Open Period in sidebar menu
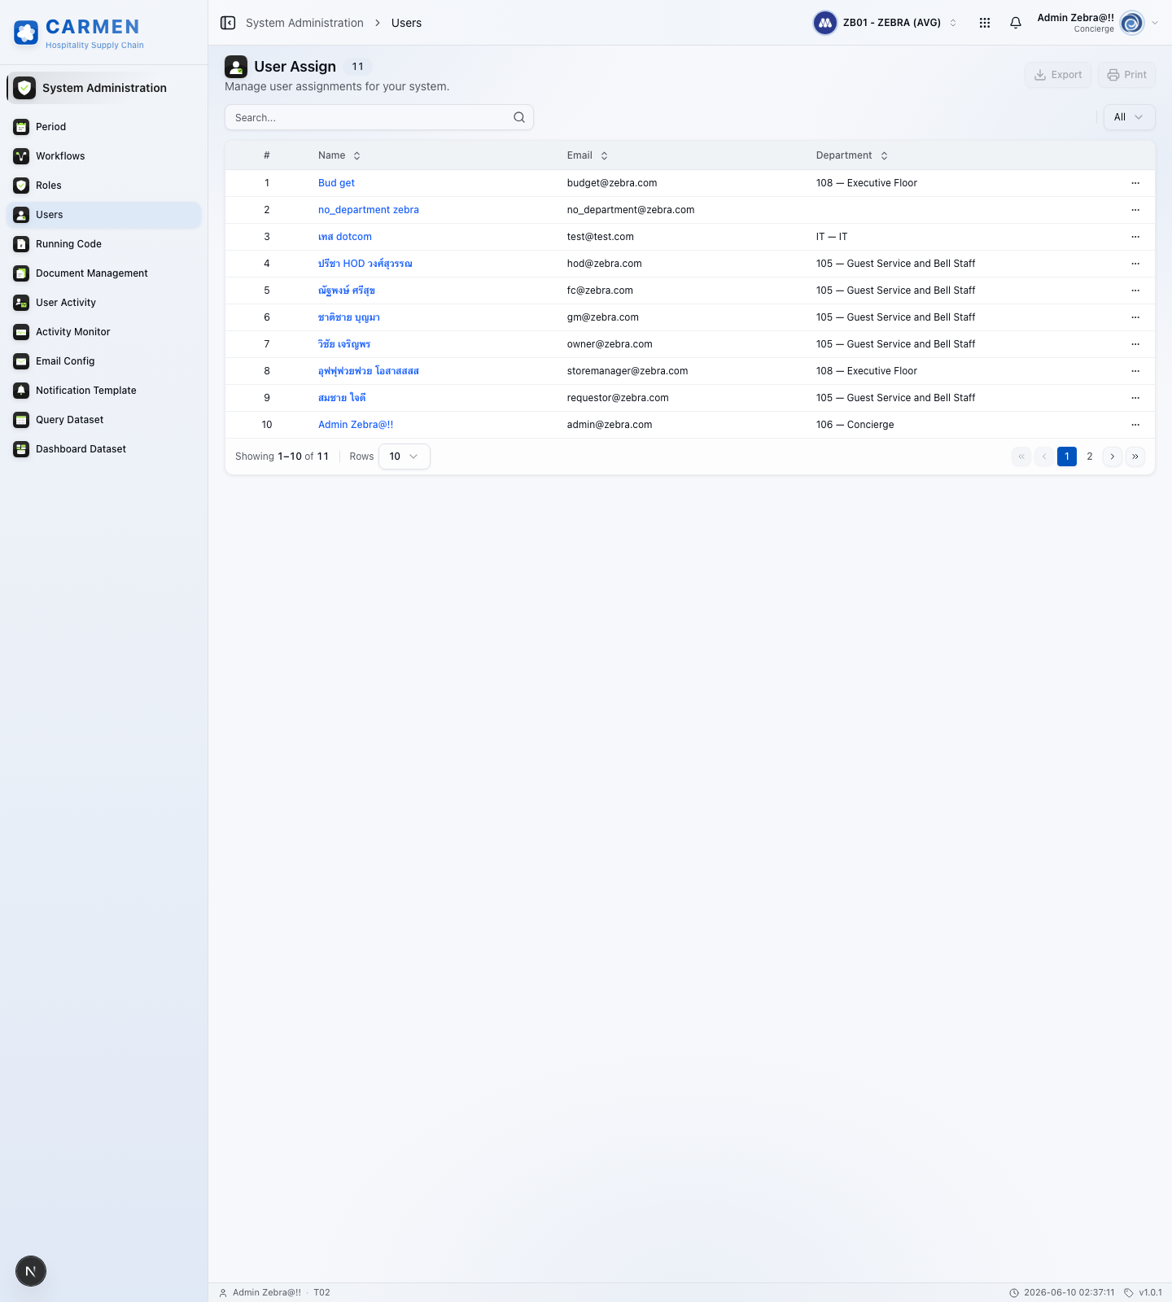Image resolution: width=1172 pixels, height=1302 pixels. coord(103,127)
